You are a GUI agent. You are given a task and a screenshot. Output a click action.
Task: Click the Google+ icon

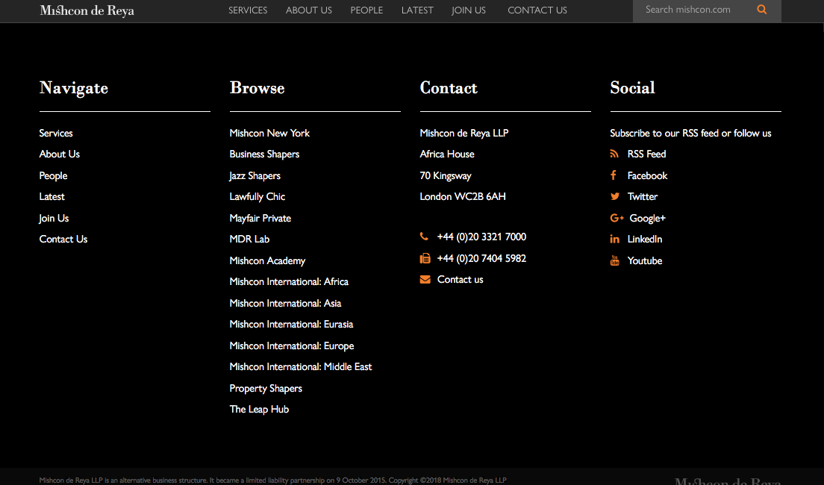click(x=617, y=218)
